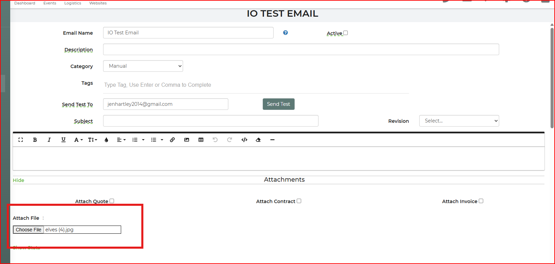Open the Dashboard menu

click(x=25, y=3)
